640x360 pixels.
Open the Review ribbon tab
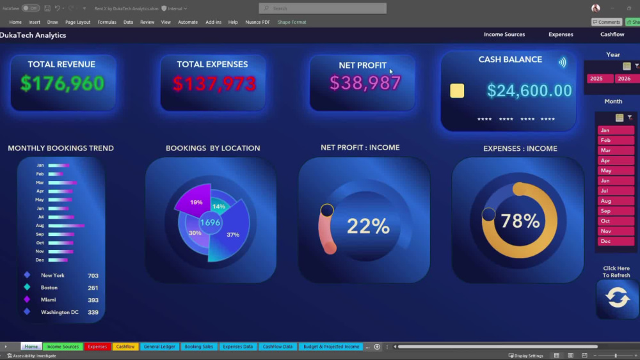point(147,22)
